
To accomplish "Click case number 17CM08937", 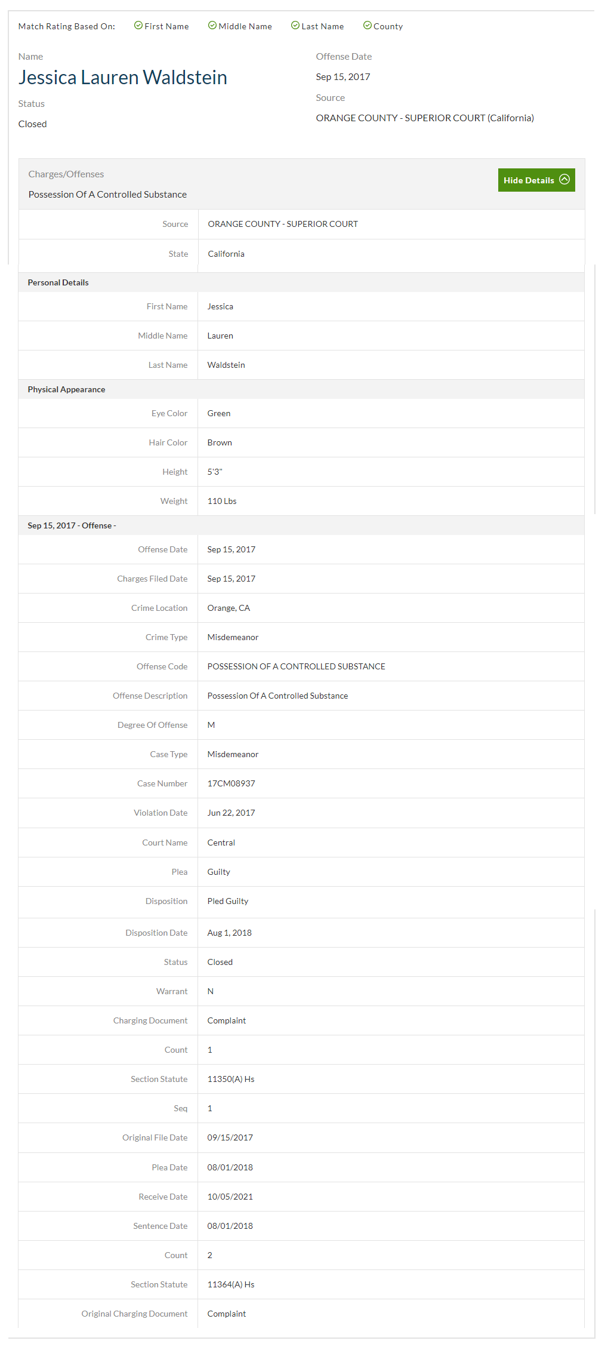I will 231,783.
